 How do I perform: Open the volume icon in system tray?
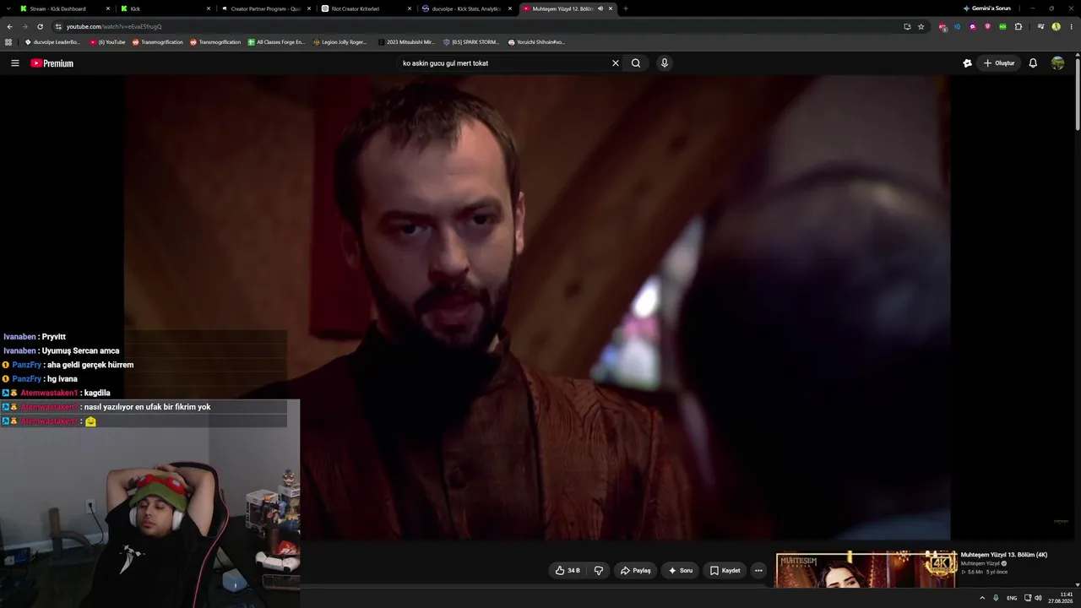[x=1038, y=598]
